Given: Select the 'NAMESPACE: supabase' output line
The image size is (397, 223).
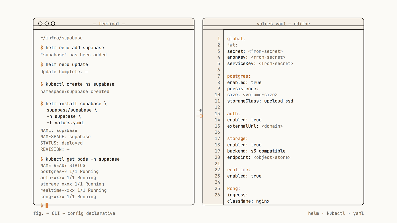Looking at the screenshot, I should pos(66,136).
